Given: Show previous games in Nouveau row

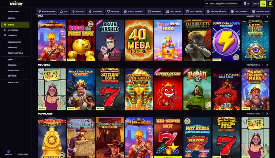Looking at the screenshot, I should coord(263,65).
